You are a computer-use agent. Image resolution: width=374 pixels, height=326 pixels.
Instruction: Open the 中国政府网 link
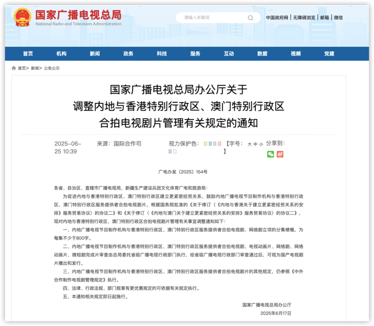tap(277, 18)
